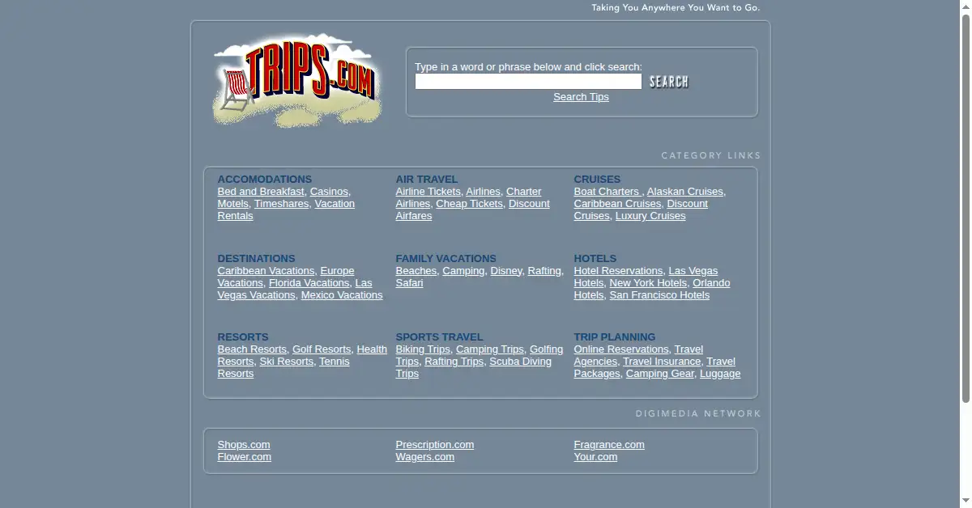Screen dimensions: 972x508
Task: Click the search text input field
Action: pyautogui.click(x=528, y=82)
